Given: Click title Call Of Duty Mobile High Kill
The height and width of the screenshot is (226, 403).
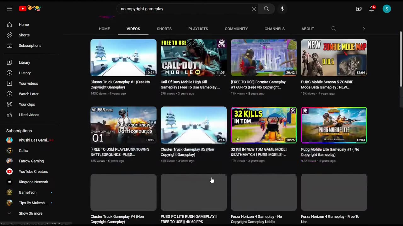Looking at the screenshot, I should (x=190, y=84).
